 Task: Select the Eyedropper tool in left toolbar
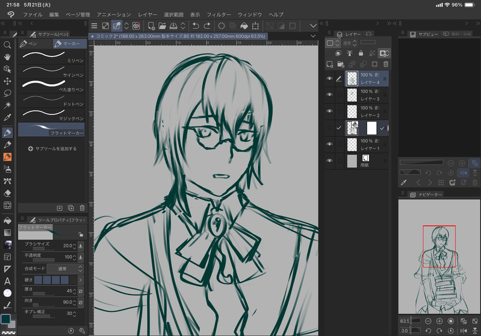point(7,117)
